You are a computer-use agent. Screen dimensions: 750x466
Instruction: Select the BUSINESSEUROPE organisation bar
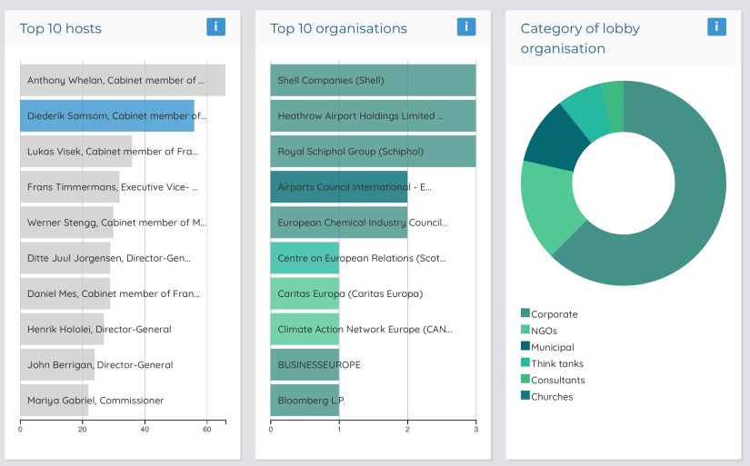click(x=305, y=364)
